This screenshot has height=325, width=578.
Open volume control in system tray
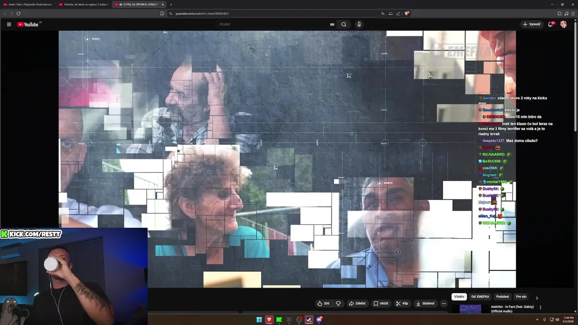(557, 320)
